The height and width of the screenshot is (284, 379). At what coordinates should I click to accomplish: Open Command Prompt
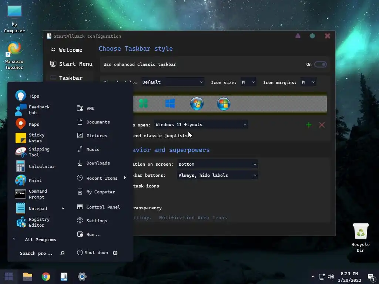click(31, 194)
